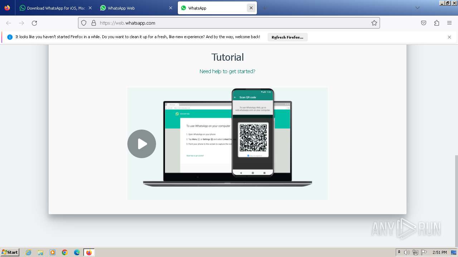The height and width of the screenshot is (257, 458).
Task: Open a new browser tab
Action: (x=265, y=8)
